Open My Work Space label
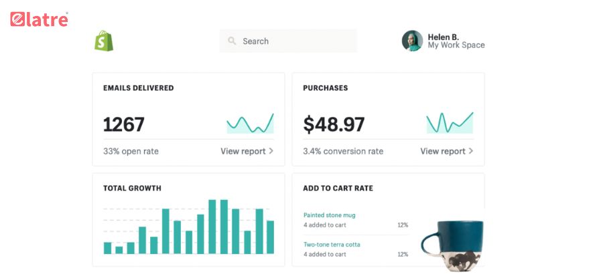 click(x=456, y=45)
